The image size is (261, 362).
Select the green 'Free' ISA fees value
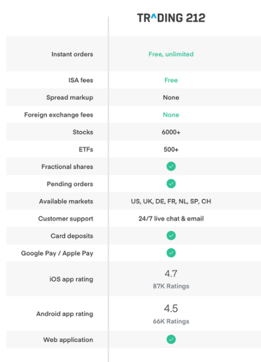[171, 80]
